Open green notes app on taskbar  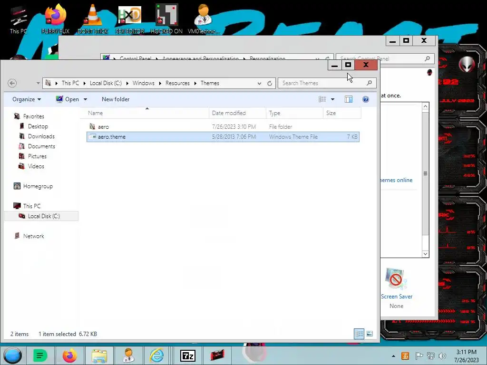[x=40, y=355]
